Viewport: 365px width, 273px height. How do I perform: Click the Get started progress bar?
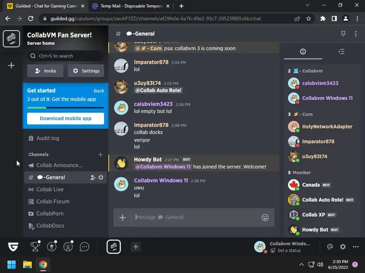66,108
